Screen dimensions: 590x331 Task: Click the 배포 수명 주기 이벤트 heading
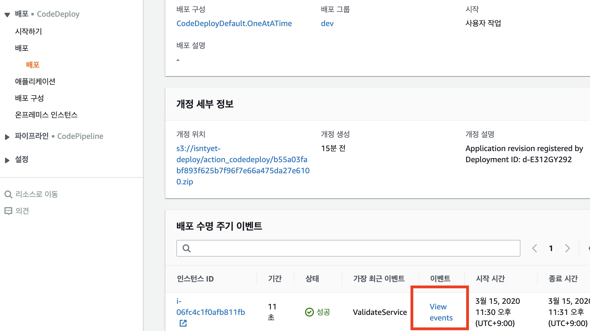(219, 226)
